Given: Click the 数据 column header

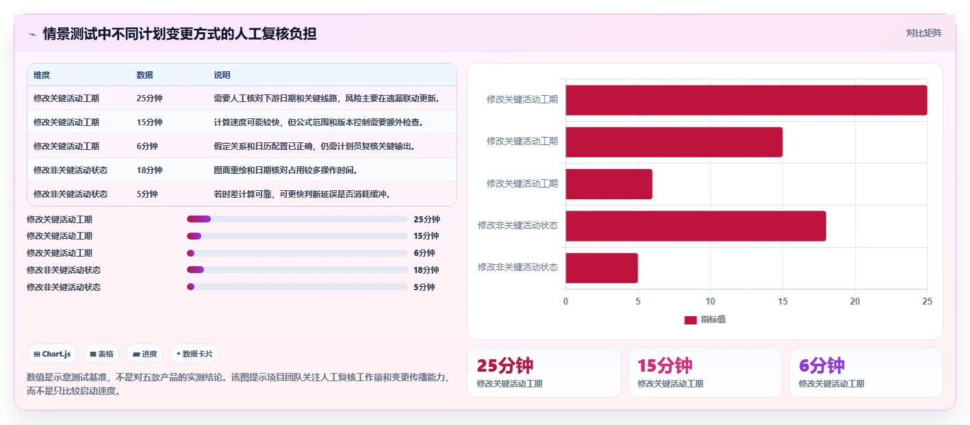Looking at the screenshot, I should 145,75.
